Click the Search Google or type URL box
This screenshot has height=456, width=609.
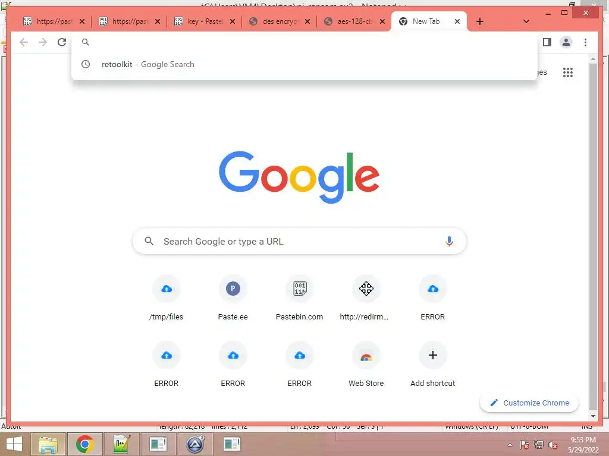[300, 241]
